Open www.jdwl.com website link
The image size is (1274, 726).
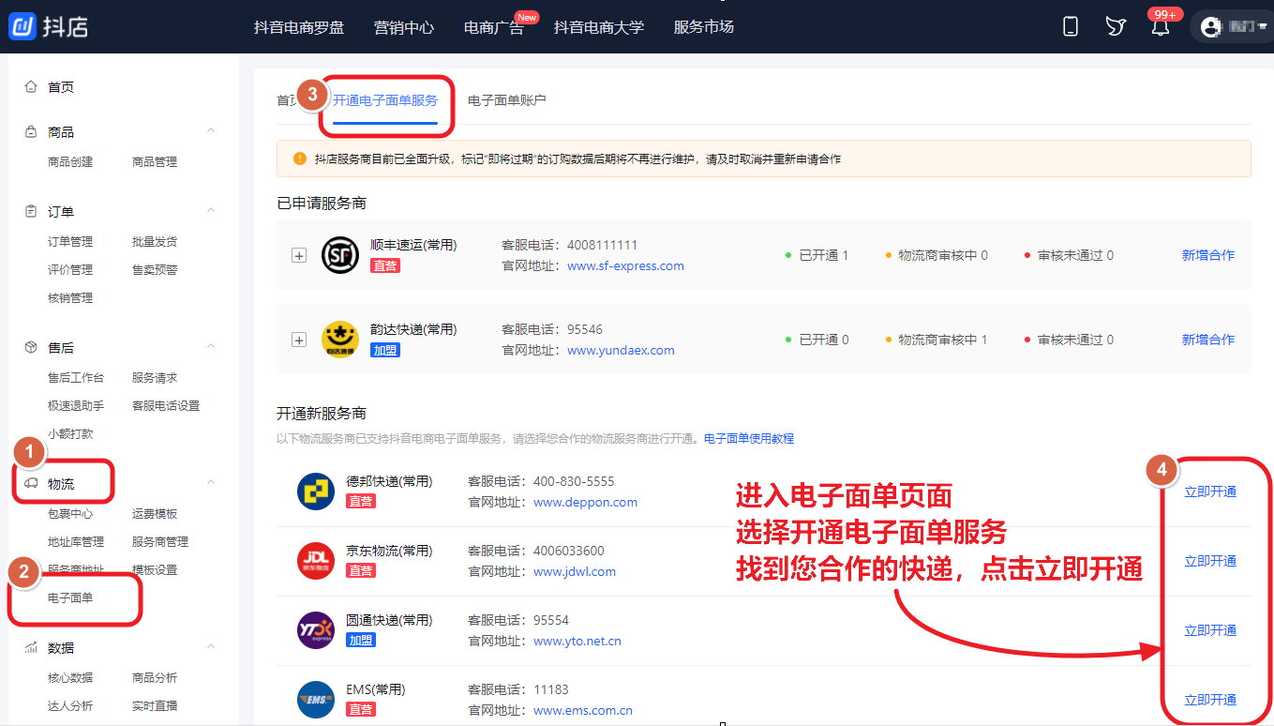click(x=575, y=571)
